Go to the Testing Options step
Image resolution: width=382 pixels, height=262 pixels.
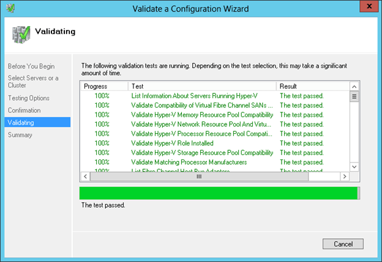click(29, 98)
